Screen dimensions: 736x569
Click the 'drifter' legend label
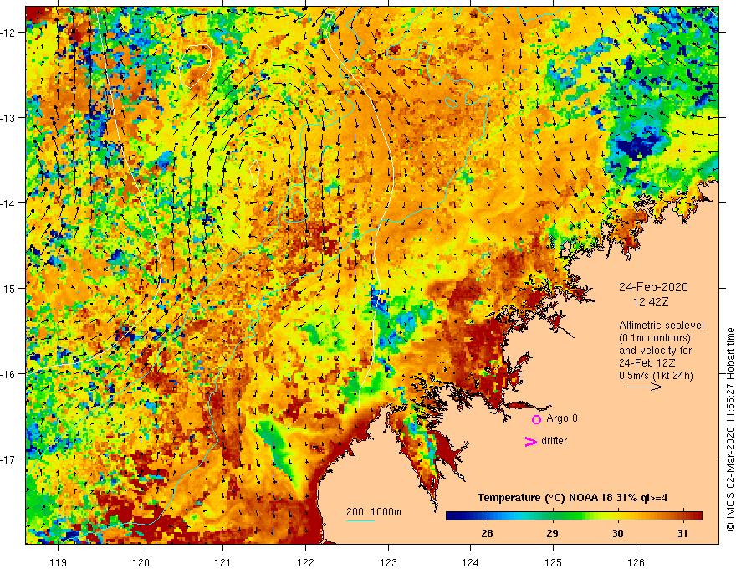point(554,441)
